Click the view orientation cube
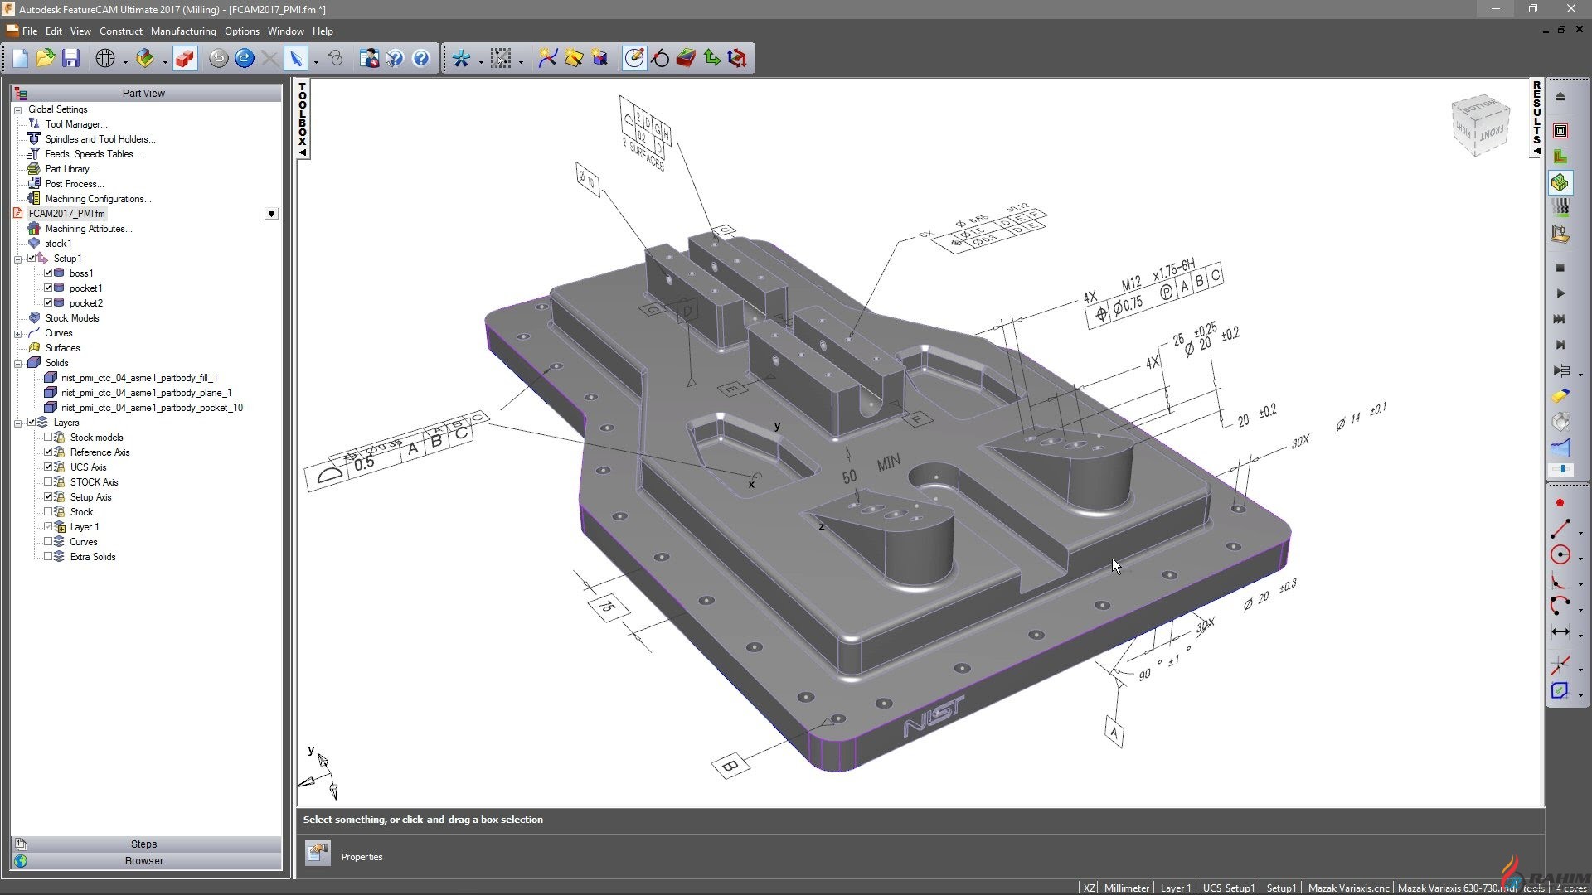The image size is (1592, 895). [1480, 126]
